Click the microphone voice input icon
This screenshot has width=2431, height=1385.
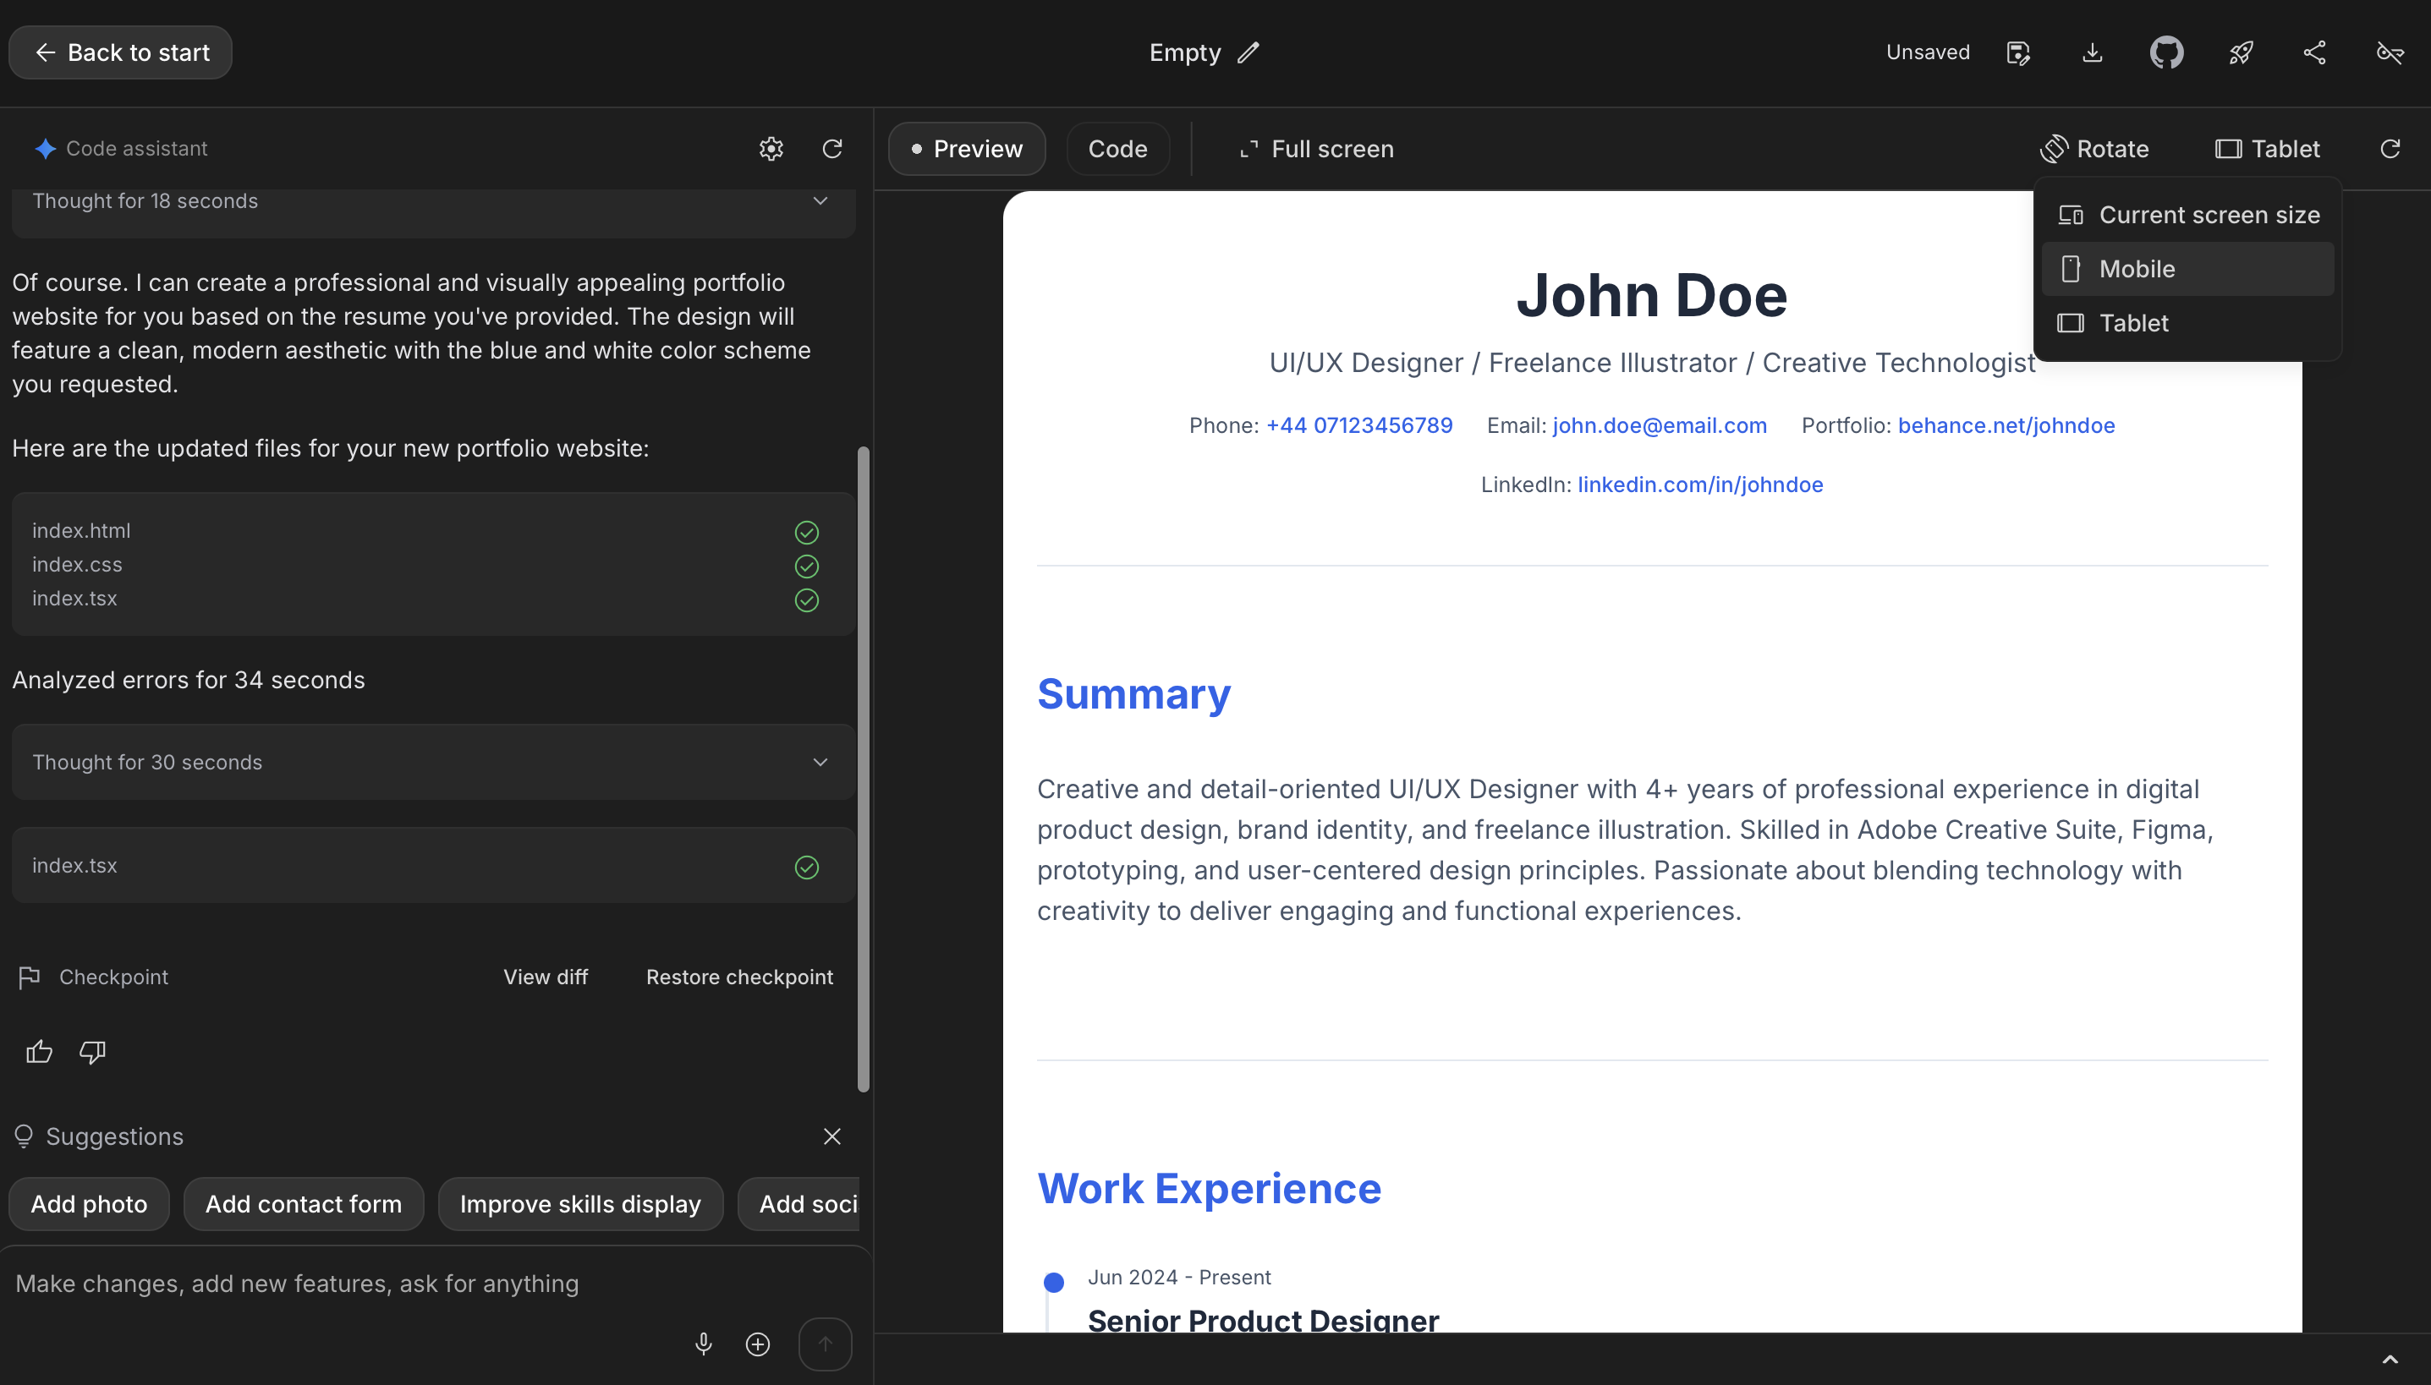click(x=703, y=1343)
